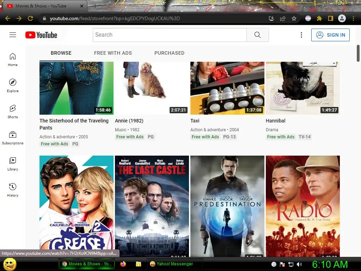
Task: Open the browser extensions puzzle icon
Action: 319,18
